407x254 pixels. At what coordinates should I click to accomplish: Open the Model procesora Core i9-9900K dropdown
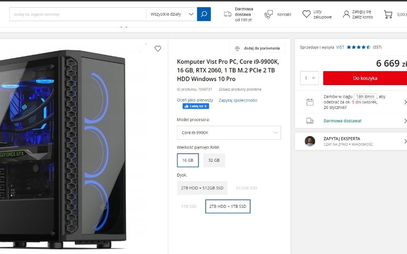(229, 133)
